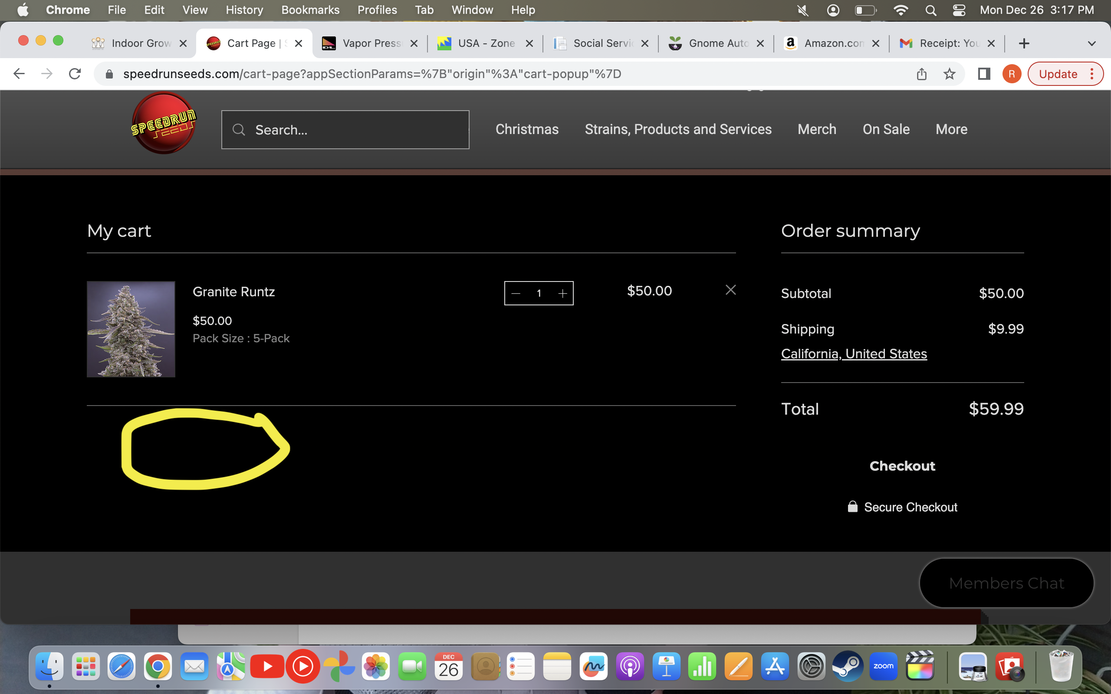Image resolution: width=1111 pixels, height=694 pixels.
Task: Click the site search input field
Action: [345, 130]
